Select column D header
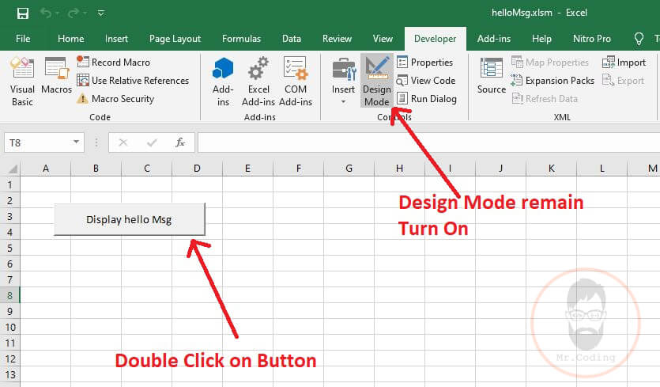 pyautogui.click(x=197, y=169)
